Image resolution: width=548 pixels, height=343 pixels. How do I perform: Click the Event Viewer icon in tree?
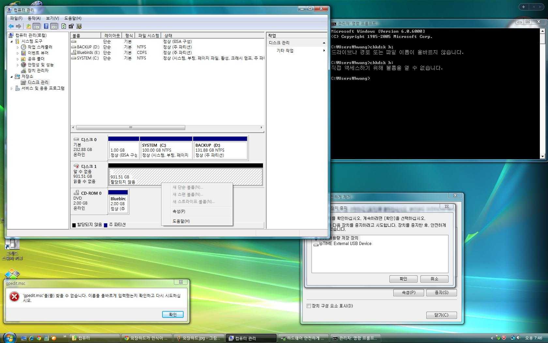(23, 53)
